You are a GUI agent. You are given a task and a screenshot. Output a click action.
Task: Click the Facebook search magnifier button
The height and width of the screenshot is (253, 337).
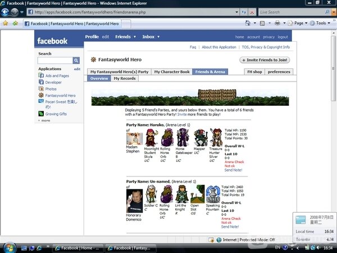[76, 60]
